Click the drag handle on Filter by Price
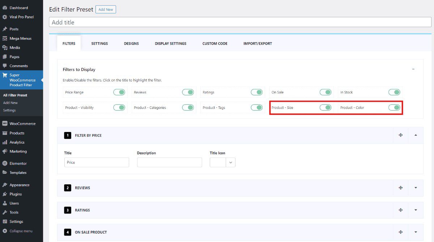 tap(400, 135)
